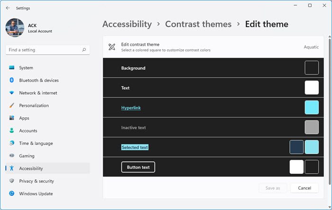Open Privacy & security shield icon
Screen dimensions: 332x210
click(x=12, y=181)
